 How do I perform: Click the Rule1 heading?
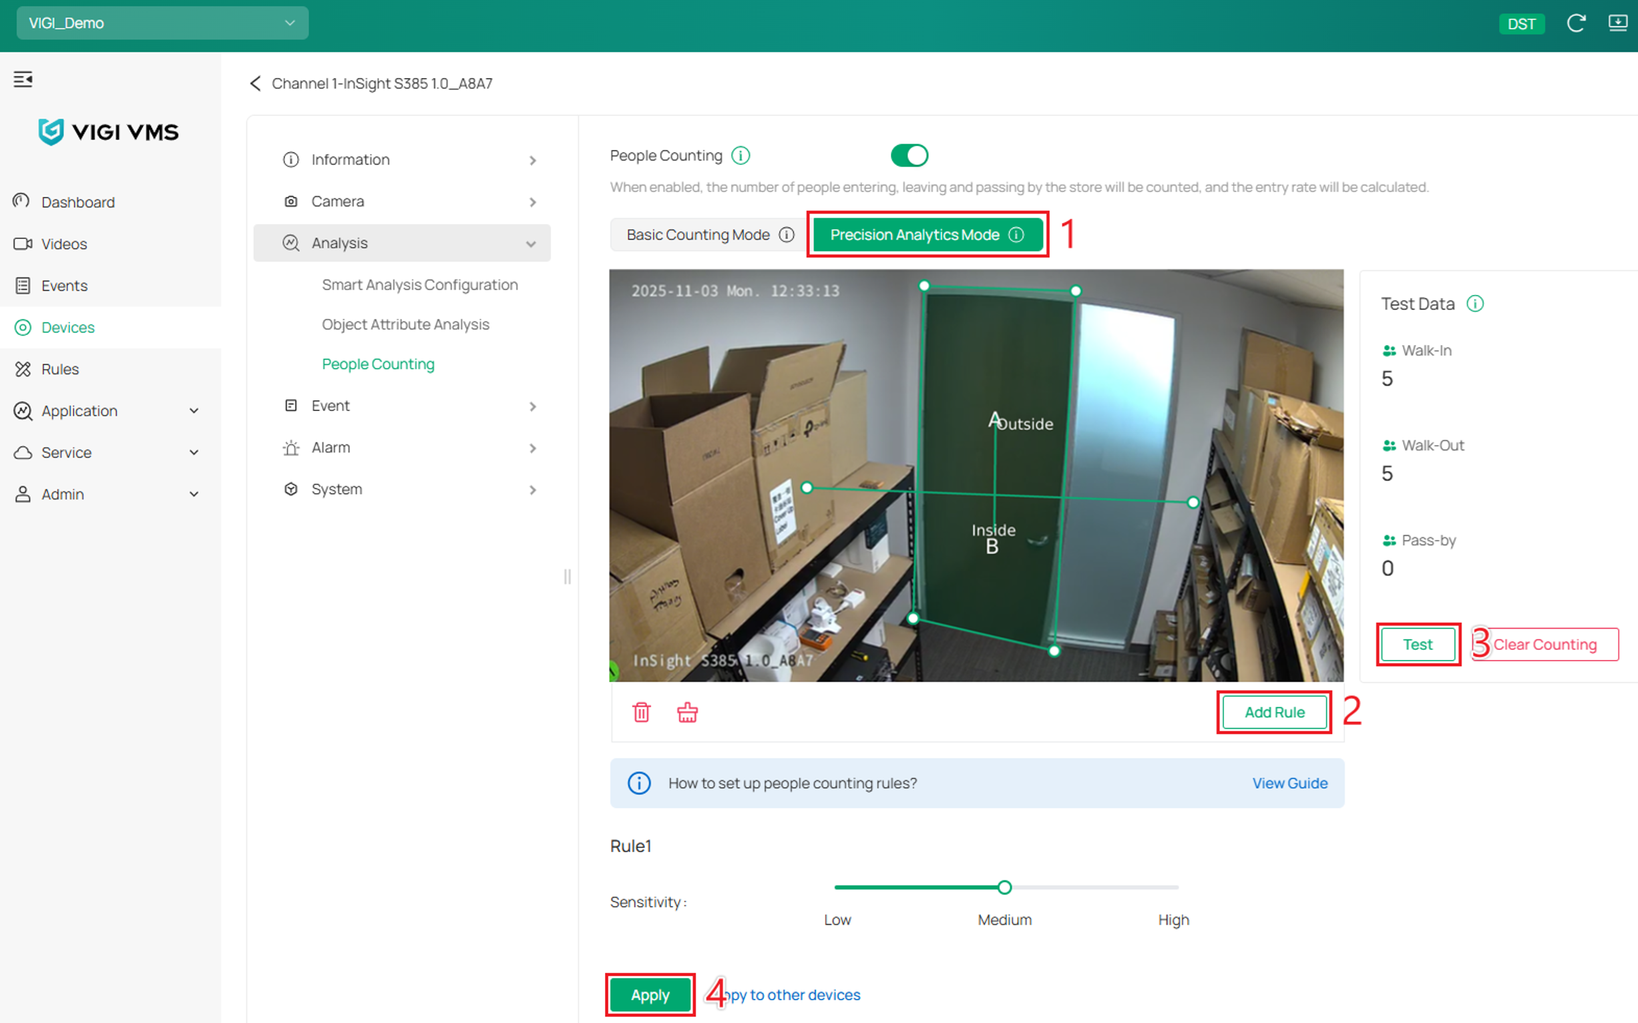[x=631, y=845]
